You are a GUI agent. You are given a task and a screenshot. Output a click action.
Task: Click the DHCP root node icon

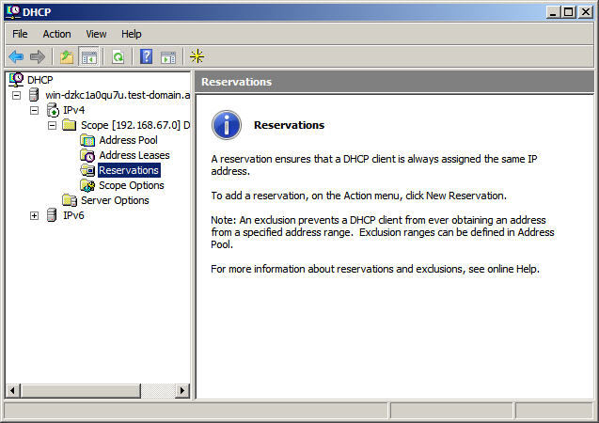point(16,79)
